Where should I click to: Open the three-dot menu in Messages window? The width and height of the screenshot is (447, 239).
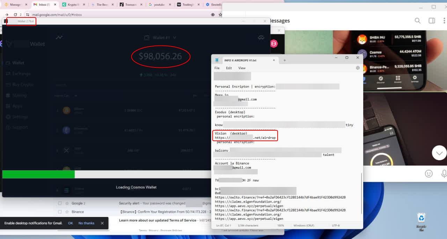(x=445, y=21)
